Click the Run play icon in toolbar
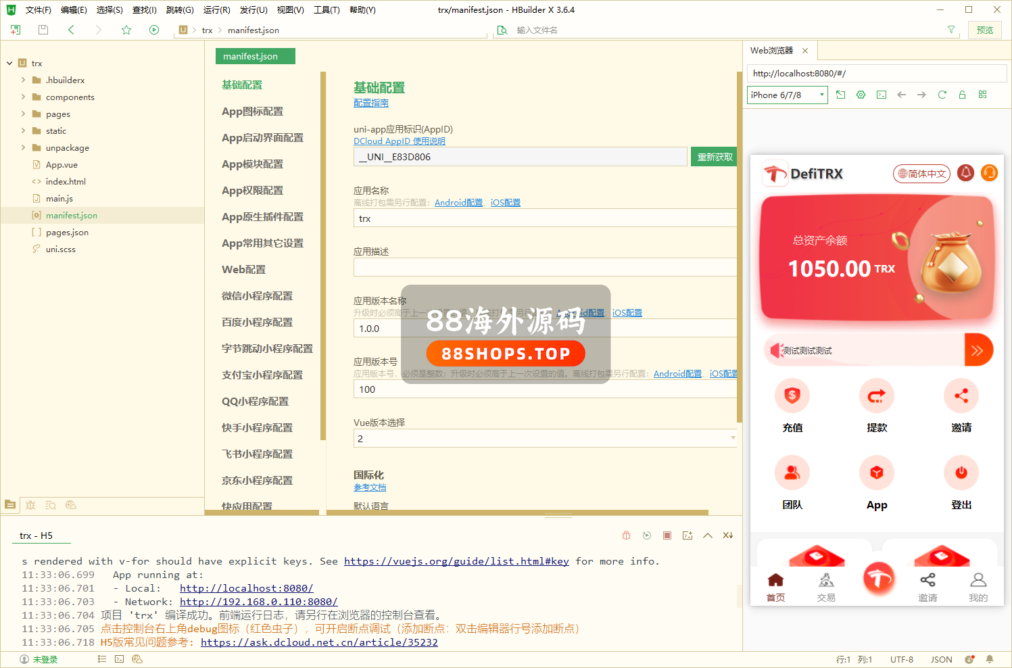 (154, 30)
